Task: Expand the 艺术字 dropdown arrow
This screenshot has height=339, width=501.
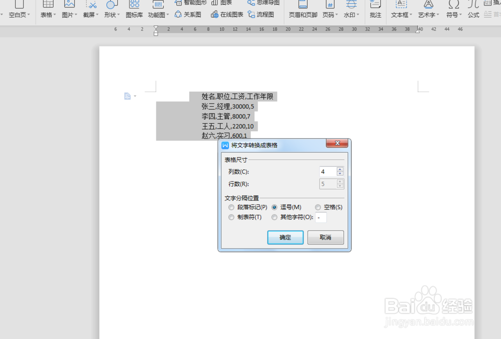Action: (438, 14)
